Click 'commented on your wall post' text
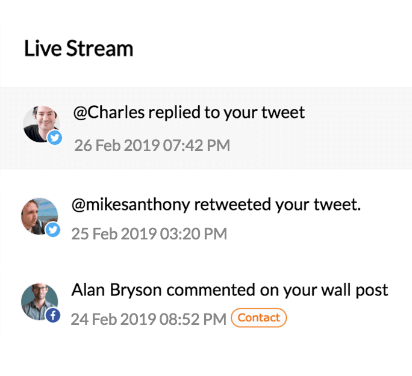 277,291
